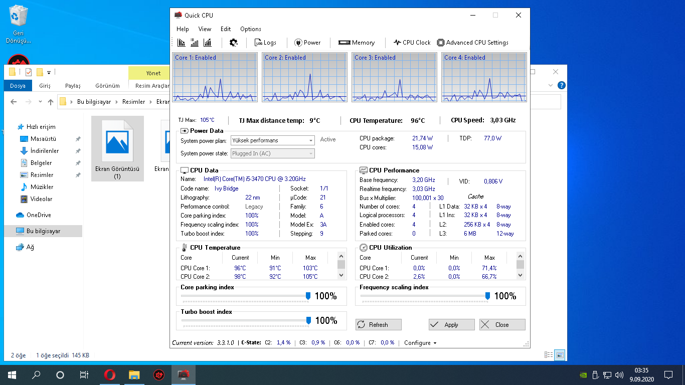Click the Core 4 usage graph
Image resolution: width=685 pixels, height=385 pixels.
click(484, 77)
